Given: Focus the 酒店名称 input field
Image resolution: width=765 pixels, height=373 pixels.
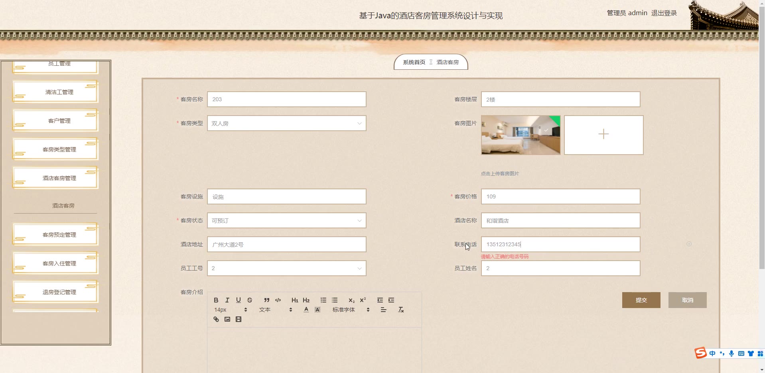Looking at the screenshot, I should click(x=560, y=220).
